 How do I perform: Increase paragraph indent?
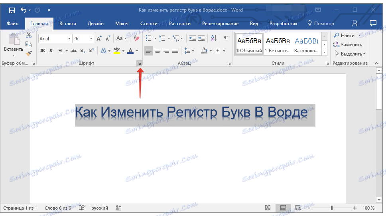tap(201, 38)
